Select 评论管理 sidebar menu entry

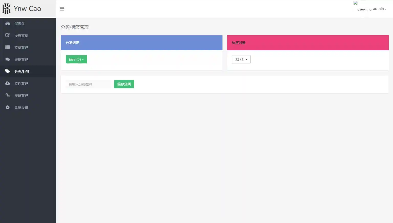coord(21,60)
